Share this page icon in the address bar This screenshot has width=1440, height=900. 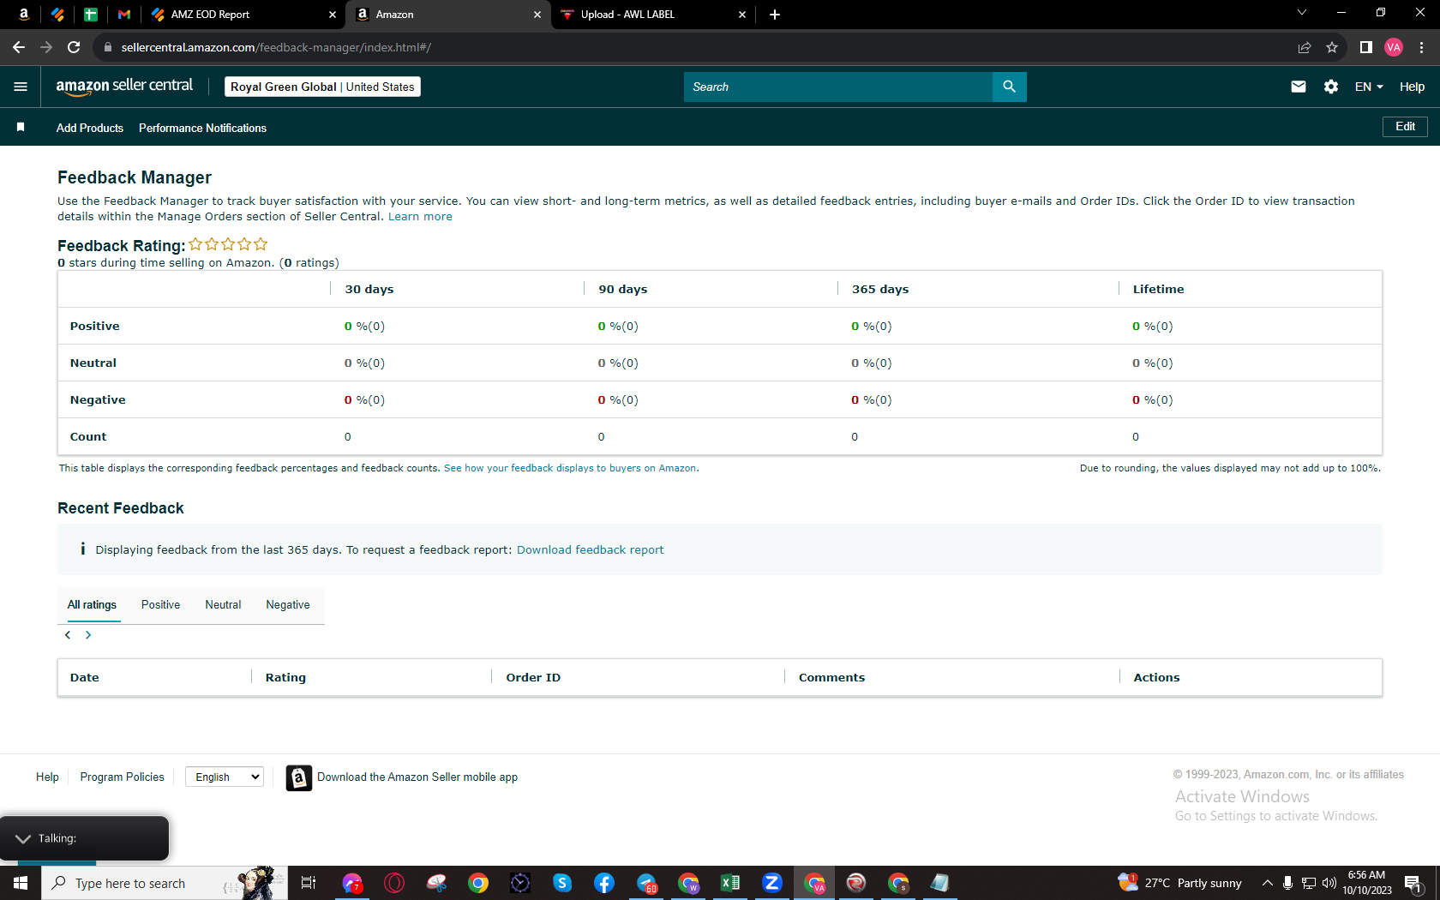coord(1304,47)
